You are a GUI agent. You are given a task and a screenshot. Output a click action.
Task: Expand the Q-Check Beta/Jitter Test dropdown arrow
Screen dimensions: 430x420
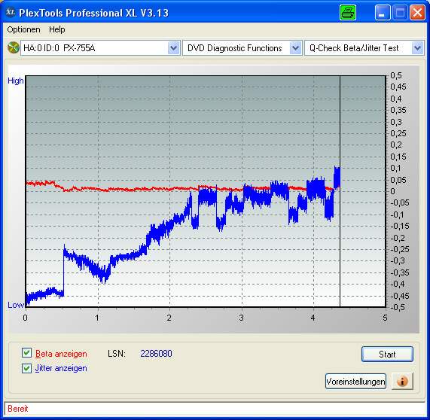[417, 48]
